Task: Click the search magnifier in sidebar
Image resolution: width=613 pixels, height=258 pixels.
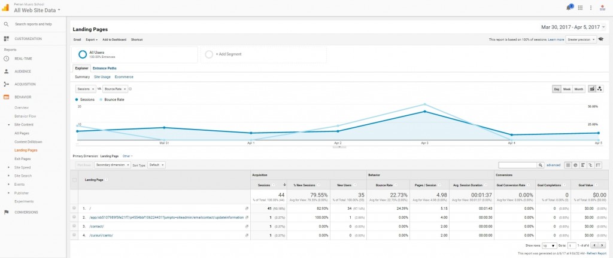Action: (6, 24)
